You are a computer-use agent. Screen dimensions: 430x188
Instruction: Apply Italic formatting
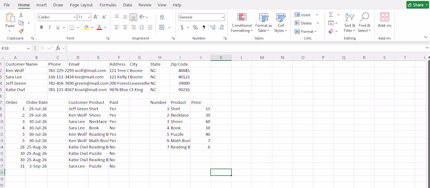click(x=50, y=27)
